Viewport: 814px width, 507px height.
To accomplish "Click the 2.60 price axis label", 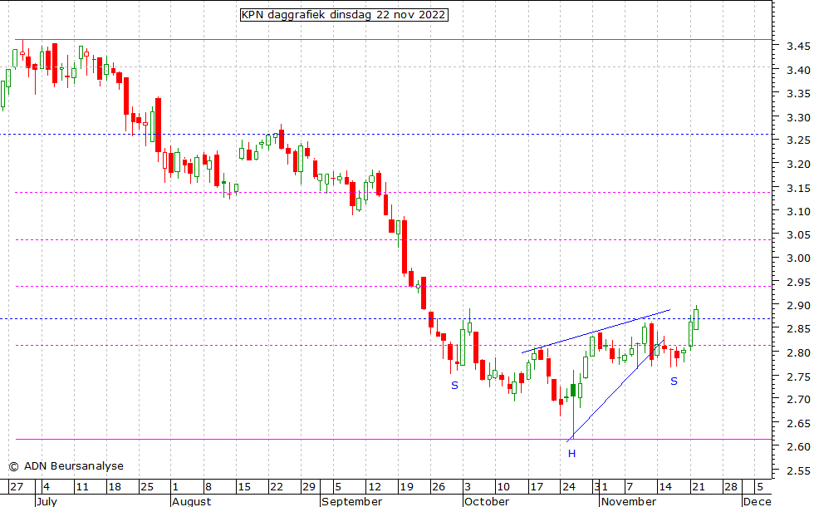I will pos(798,447).
